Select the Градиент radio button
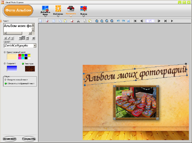192x143 pixels. coord(5,64)
